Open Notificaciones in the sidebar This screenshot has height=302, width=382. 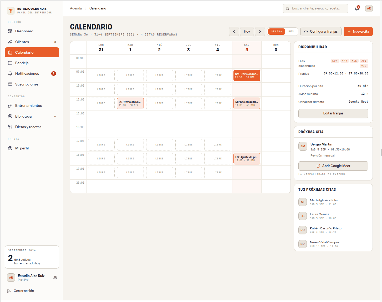tap(32, 73)
